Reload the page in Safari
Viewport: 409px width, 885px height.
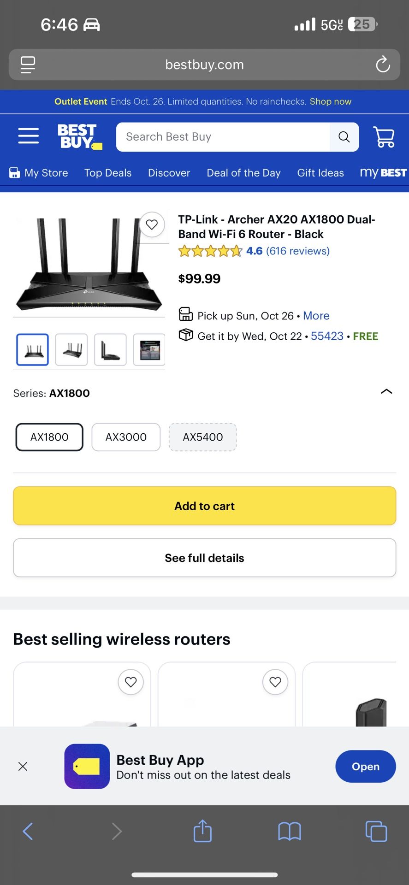click(x=383, y=65)
